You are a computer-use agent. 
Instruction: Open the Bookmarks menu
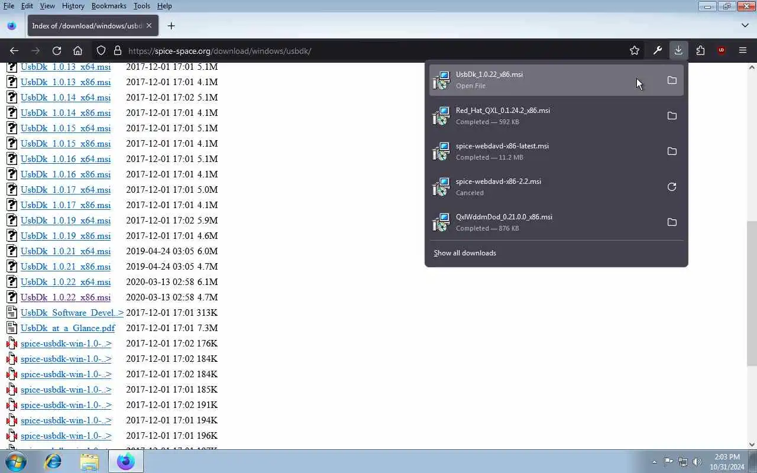coord(109,6)
